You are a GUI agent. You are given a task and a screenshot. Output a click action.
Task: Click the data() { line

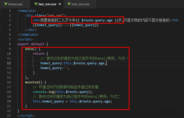tap(33, 49)
